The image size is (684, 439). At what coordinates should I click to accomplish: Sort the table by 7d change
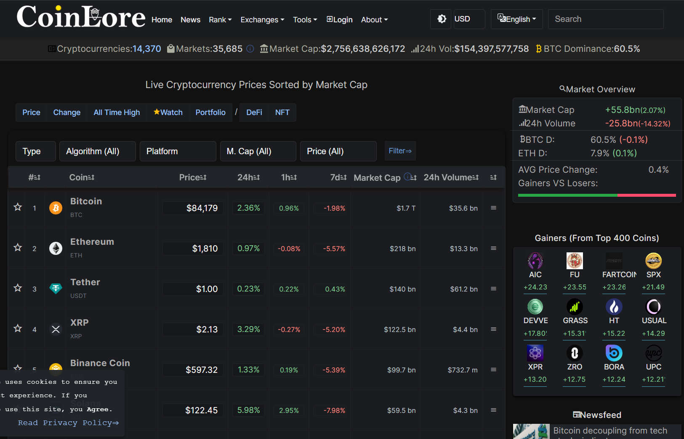pos(338,177)
